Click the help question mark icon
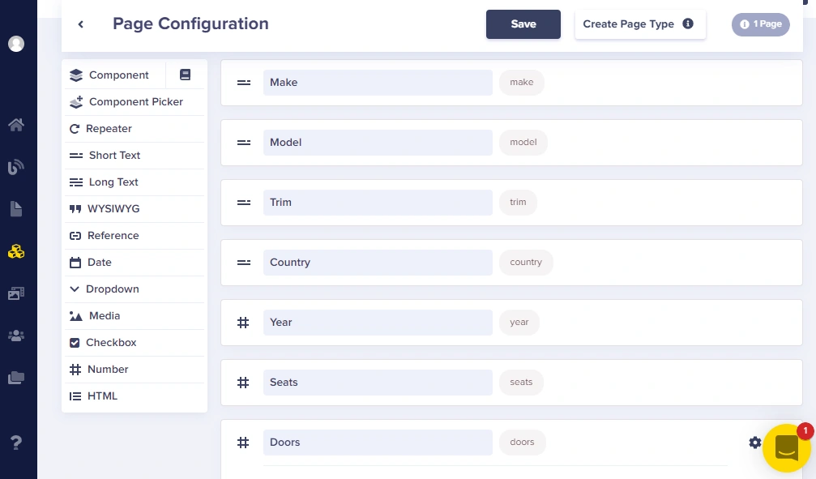Screen dimensions: 816x479 coord(16,443)
